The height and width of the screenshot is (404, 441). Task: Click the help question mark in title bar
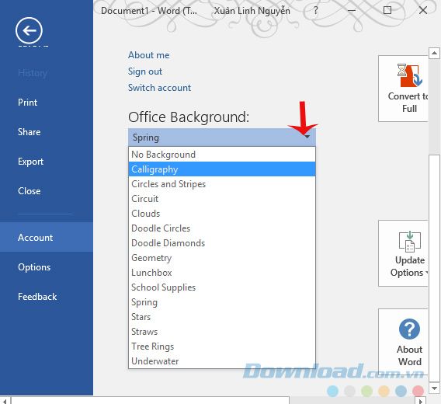click(x=316, y=11)
